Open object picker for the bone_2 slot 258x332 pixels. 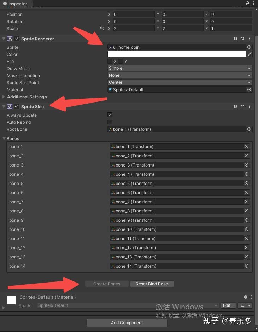[x=247, y=156]
